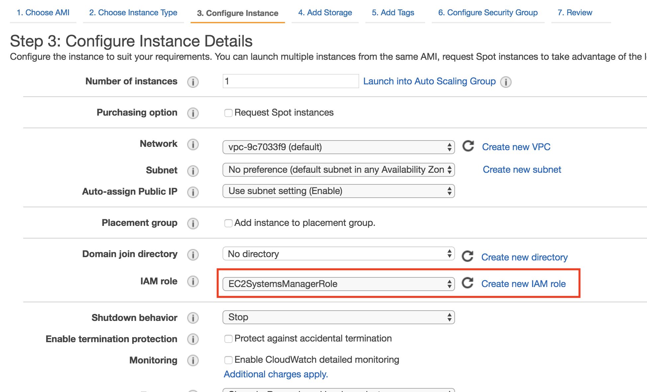Click the Number of instances input field
This screenshot has height=392, width=647.
[291, 81]
